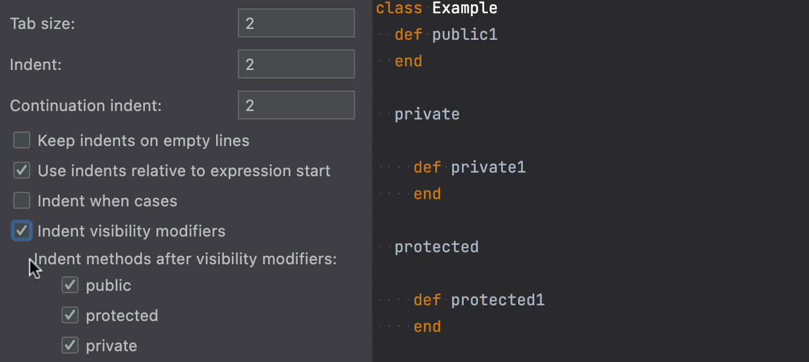Image resolution: width=809 pixels, height=362 pixels.
Task: Click the Indent value input field
Action: pos(296,65)
